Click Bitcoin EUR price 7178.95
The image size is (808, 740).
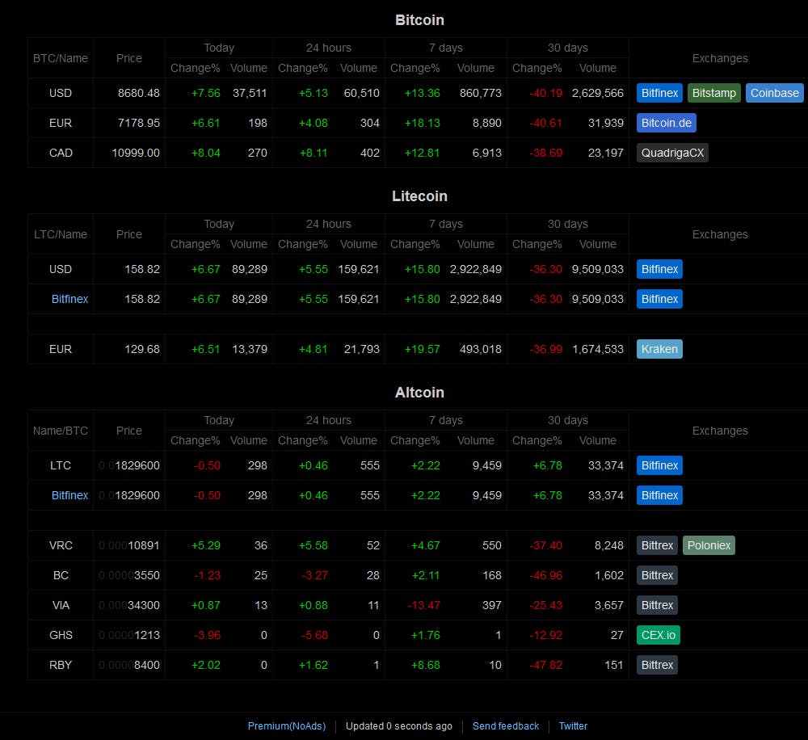(x=139, y=123)
